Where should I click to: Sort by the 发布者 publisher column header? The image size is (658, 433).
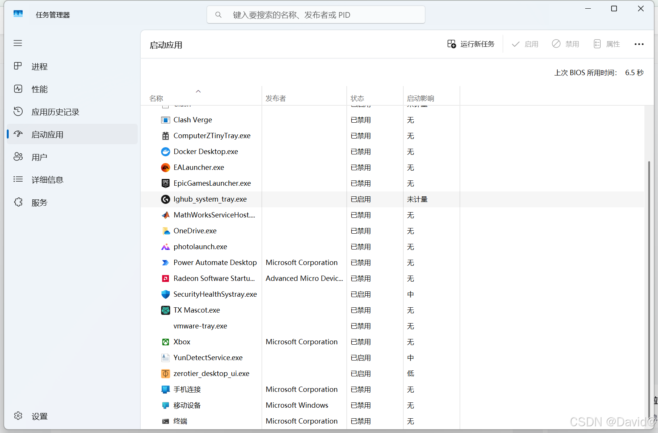click(x=304, y=96)
